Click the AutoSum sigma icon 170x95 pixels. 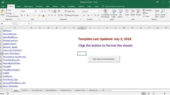click(x=144, y=10)
